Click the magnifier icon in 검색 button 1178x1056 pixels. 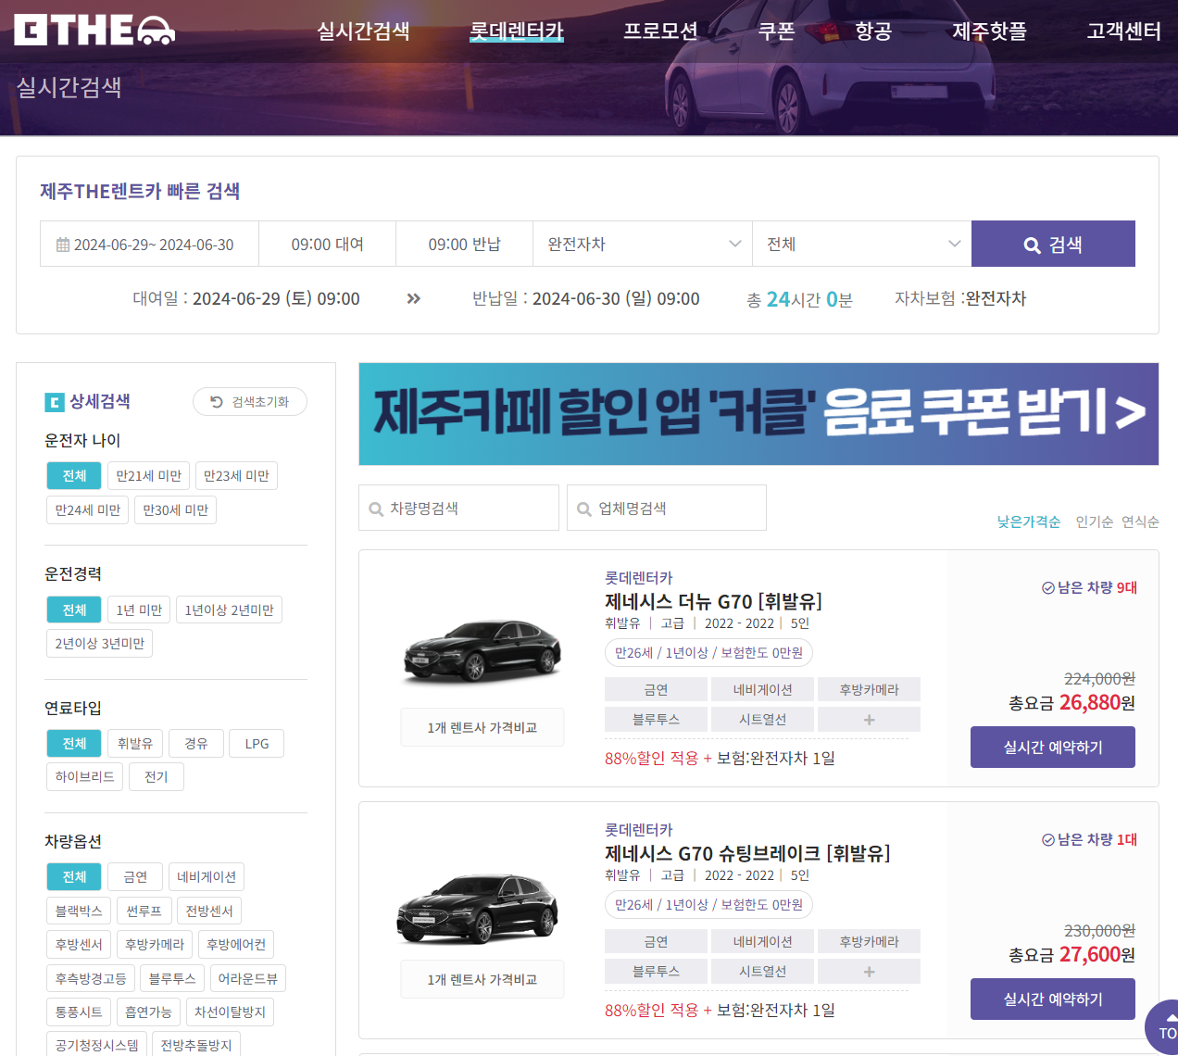tap(1032, 245)
